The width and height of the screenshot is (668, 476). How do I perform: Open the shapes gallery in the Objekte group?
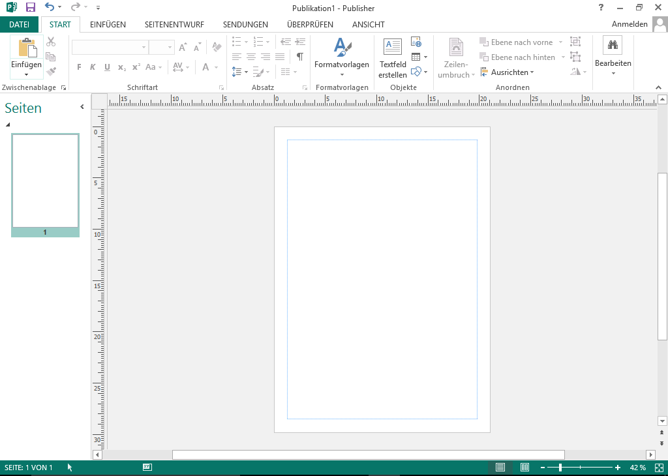click(416, 71)
